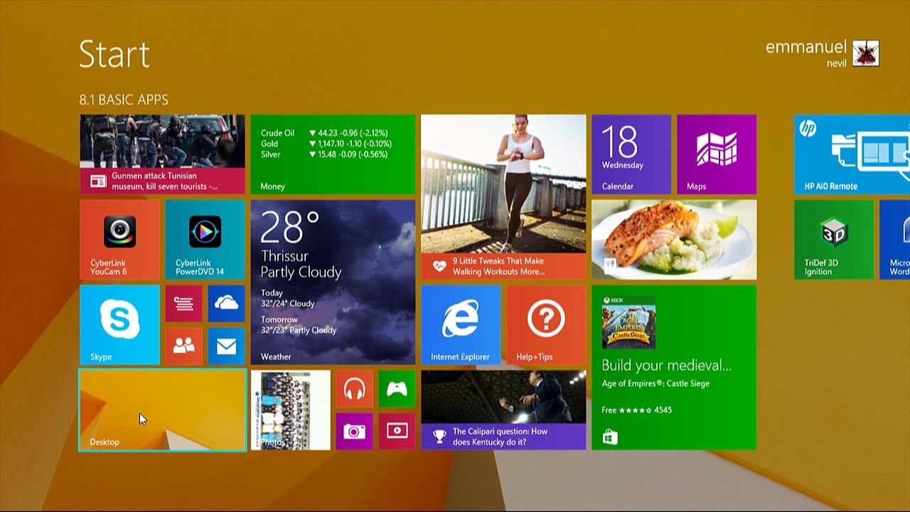Viewport: 910px width, 512px height.
Task: Click the Start heading text
Action: 114,54
